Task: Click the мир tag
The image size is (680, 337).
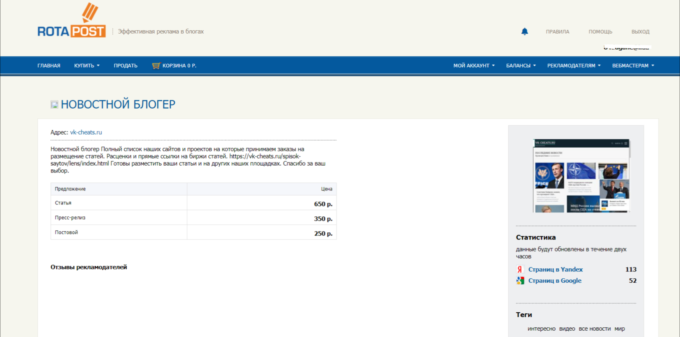Action: coord(620,329)
